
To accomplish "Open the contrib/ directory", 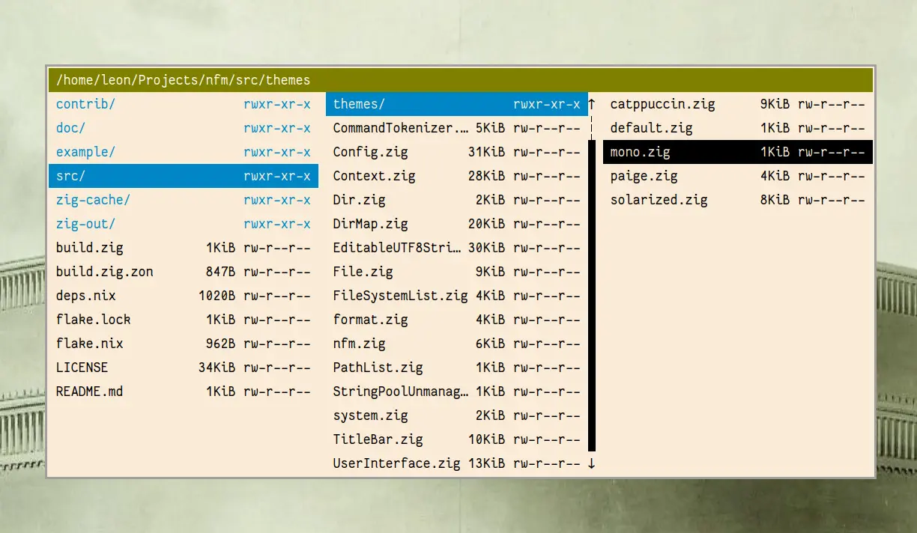I will (x=85, y=104).
